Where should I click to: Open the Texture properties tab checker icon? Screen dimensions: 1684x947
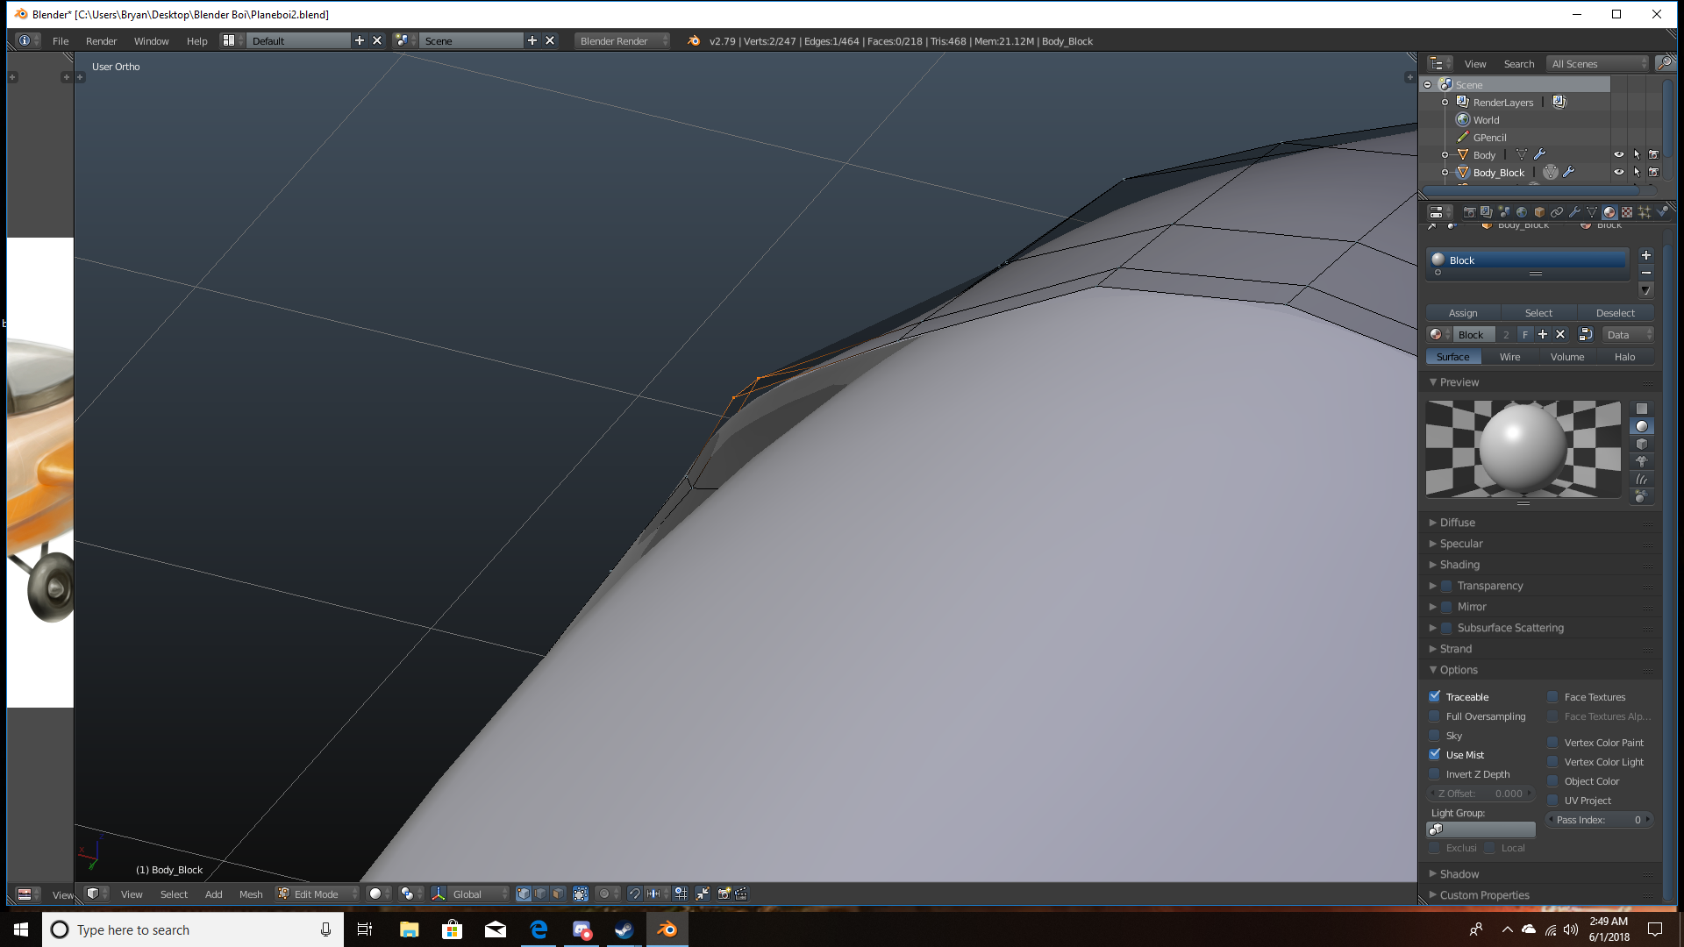pos(1627,212)
